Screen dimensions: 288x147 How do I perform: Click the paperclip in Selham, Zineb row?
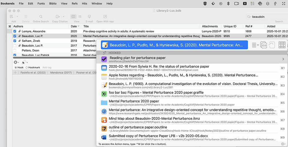(19, 41)
